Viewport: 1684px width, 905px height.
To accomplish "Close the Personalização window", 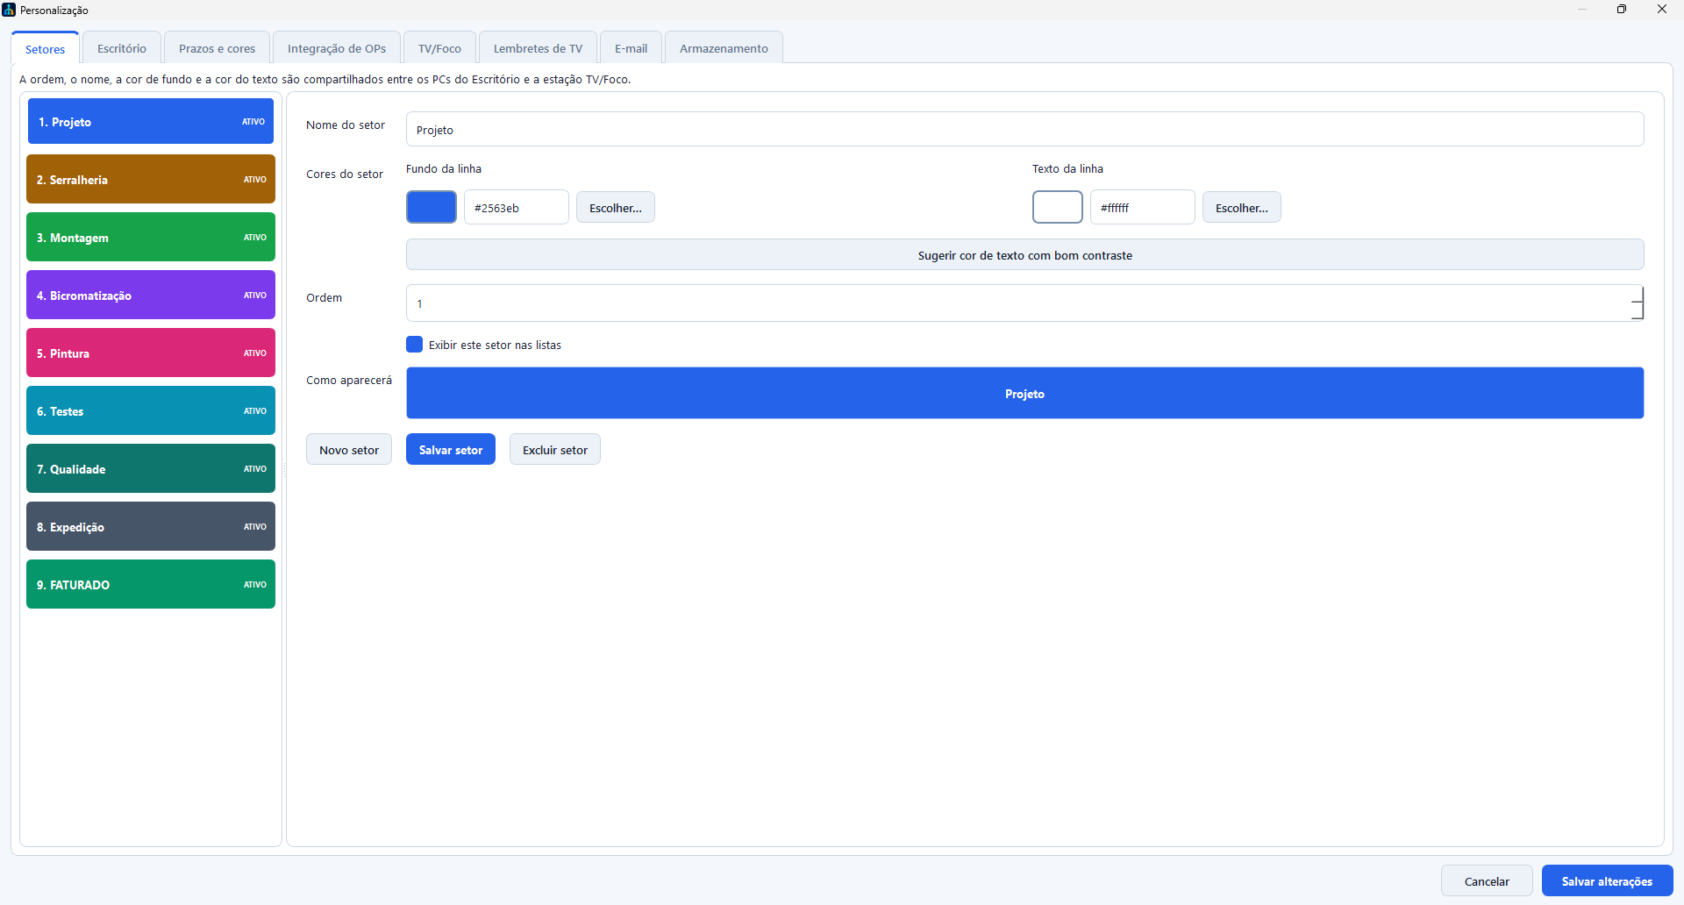I will click(1662, 10).
